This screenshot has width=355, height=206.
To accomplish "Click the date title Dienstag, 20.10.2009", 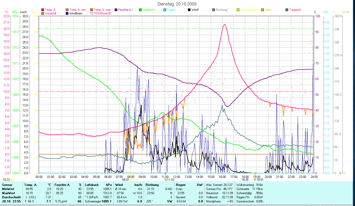I will click(x=176, y=4).
